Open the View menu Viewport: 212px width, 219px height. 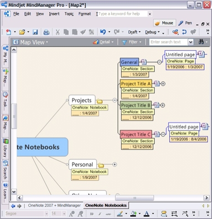(x=40, y=14)
